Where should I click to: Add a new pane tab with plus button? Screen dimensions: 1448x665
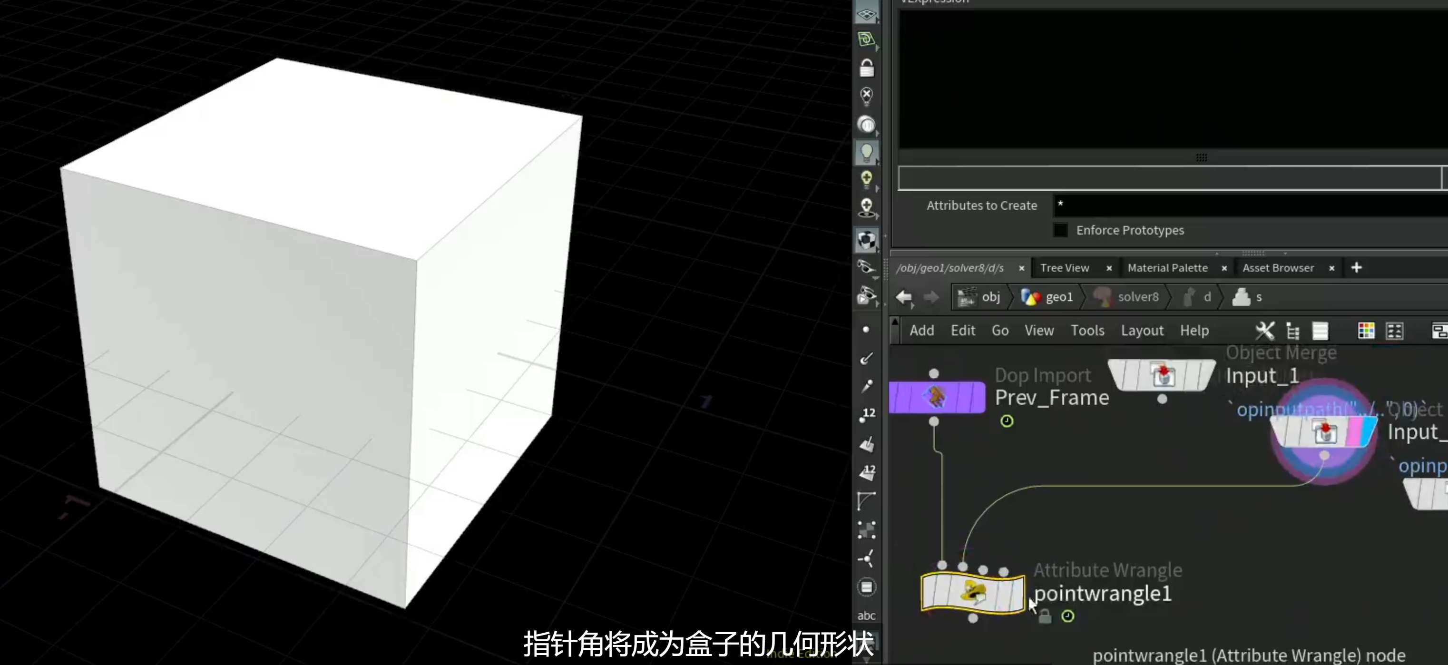point(1356,268)
